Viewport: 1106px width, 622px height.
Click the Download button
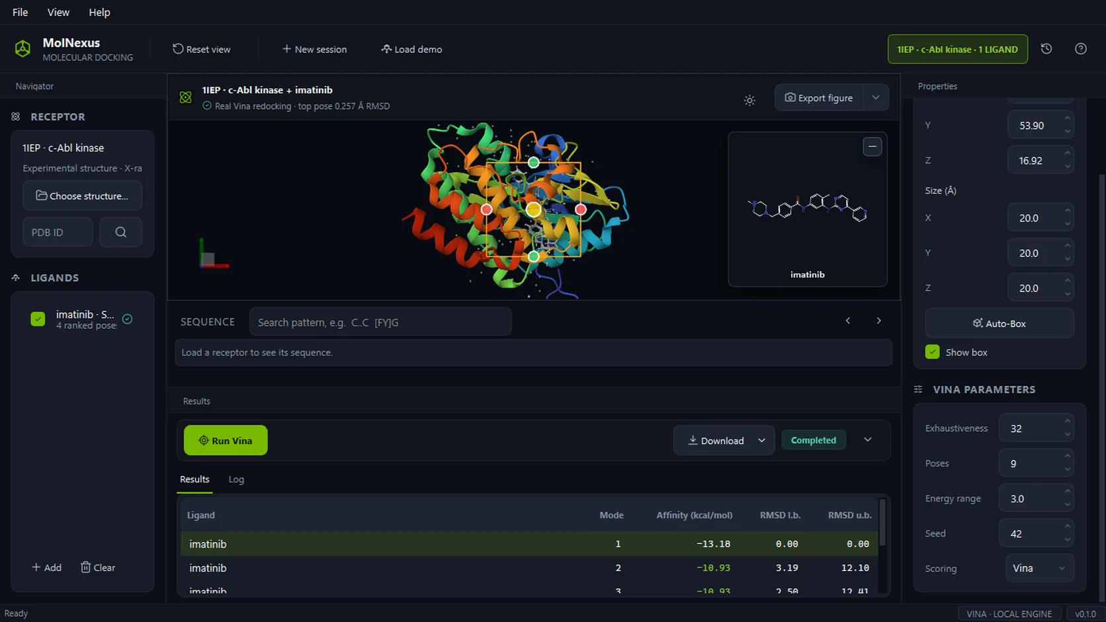coord(716,440)
